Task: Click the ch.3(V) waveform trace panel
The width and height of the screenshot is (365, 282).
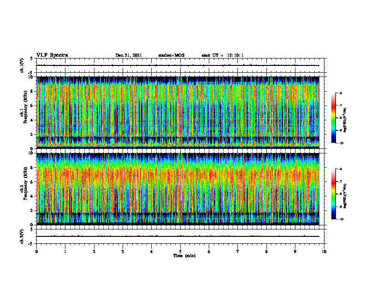Action: coord(180,236)
